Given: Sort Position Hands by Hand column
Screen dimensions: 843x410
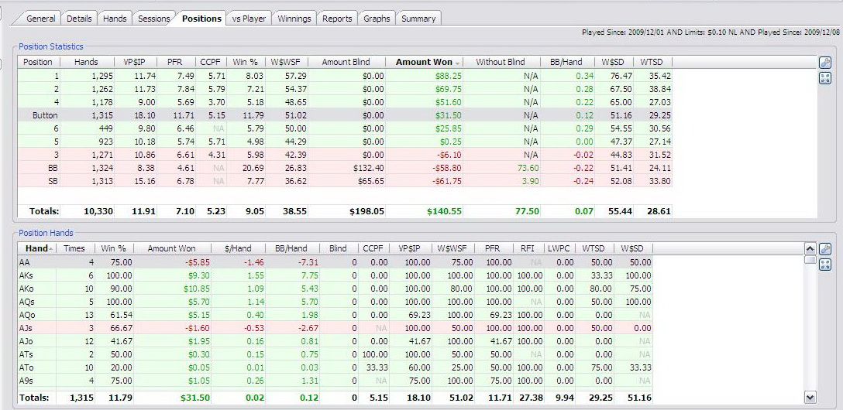Looking at the screenshot, I should click(37, 248).
